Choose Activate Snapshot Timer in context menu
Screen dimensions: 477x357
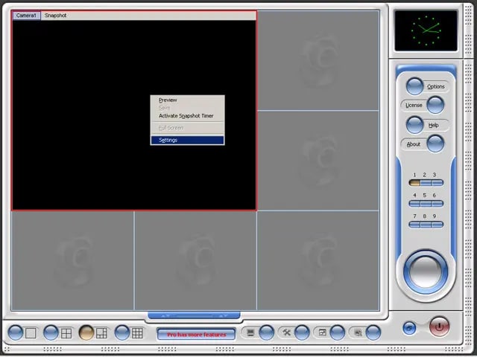tap(187, 116)
